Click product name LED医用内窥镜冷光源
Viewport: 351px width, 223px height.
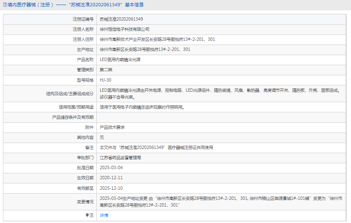(x=120, y=60)
